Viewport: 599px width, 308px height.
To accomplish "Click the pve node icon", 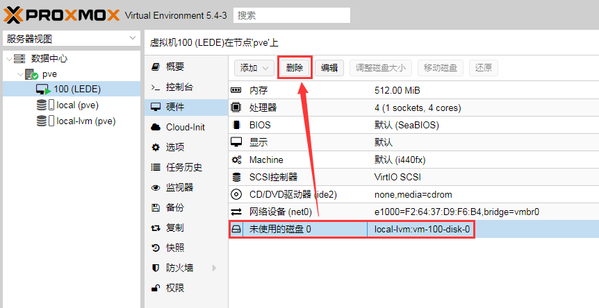I will (x=31, y=74).
